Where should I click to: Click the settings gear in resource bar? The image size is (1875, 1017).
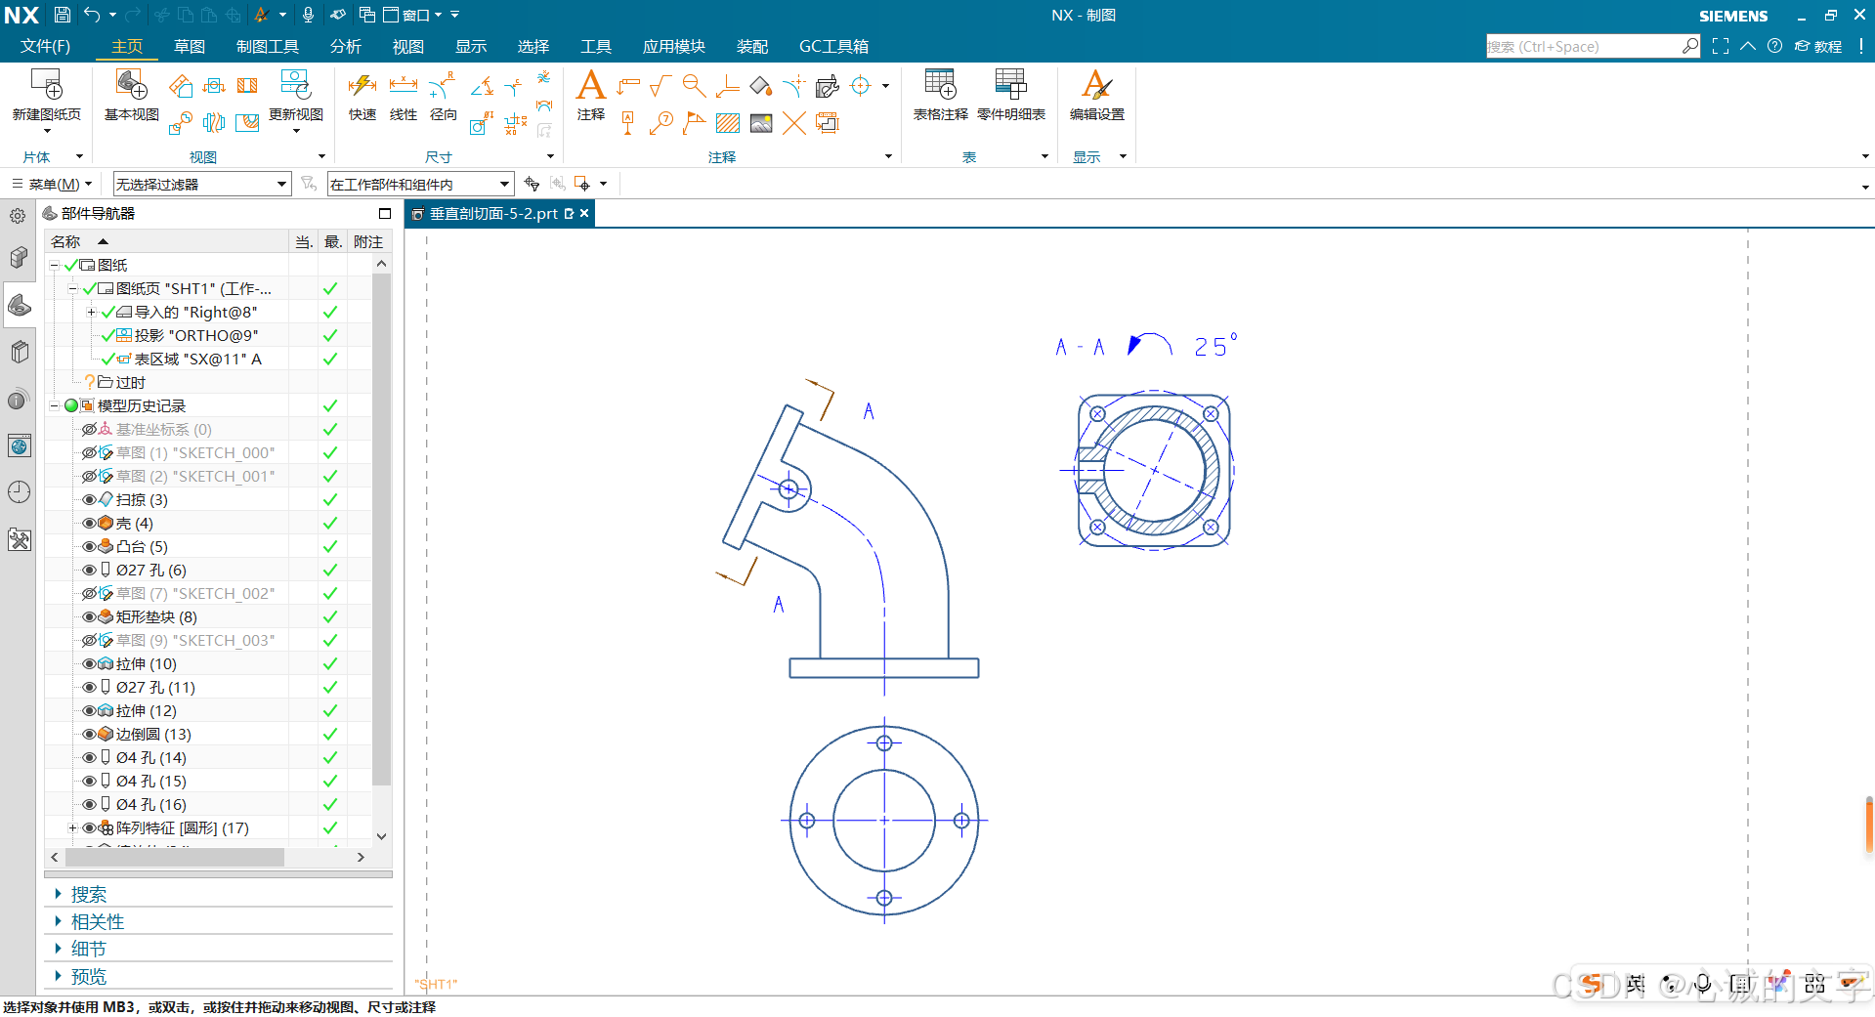pyautogui.click(x=18, y=216)
